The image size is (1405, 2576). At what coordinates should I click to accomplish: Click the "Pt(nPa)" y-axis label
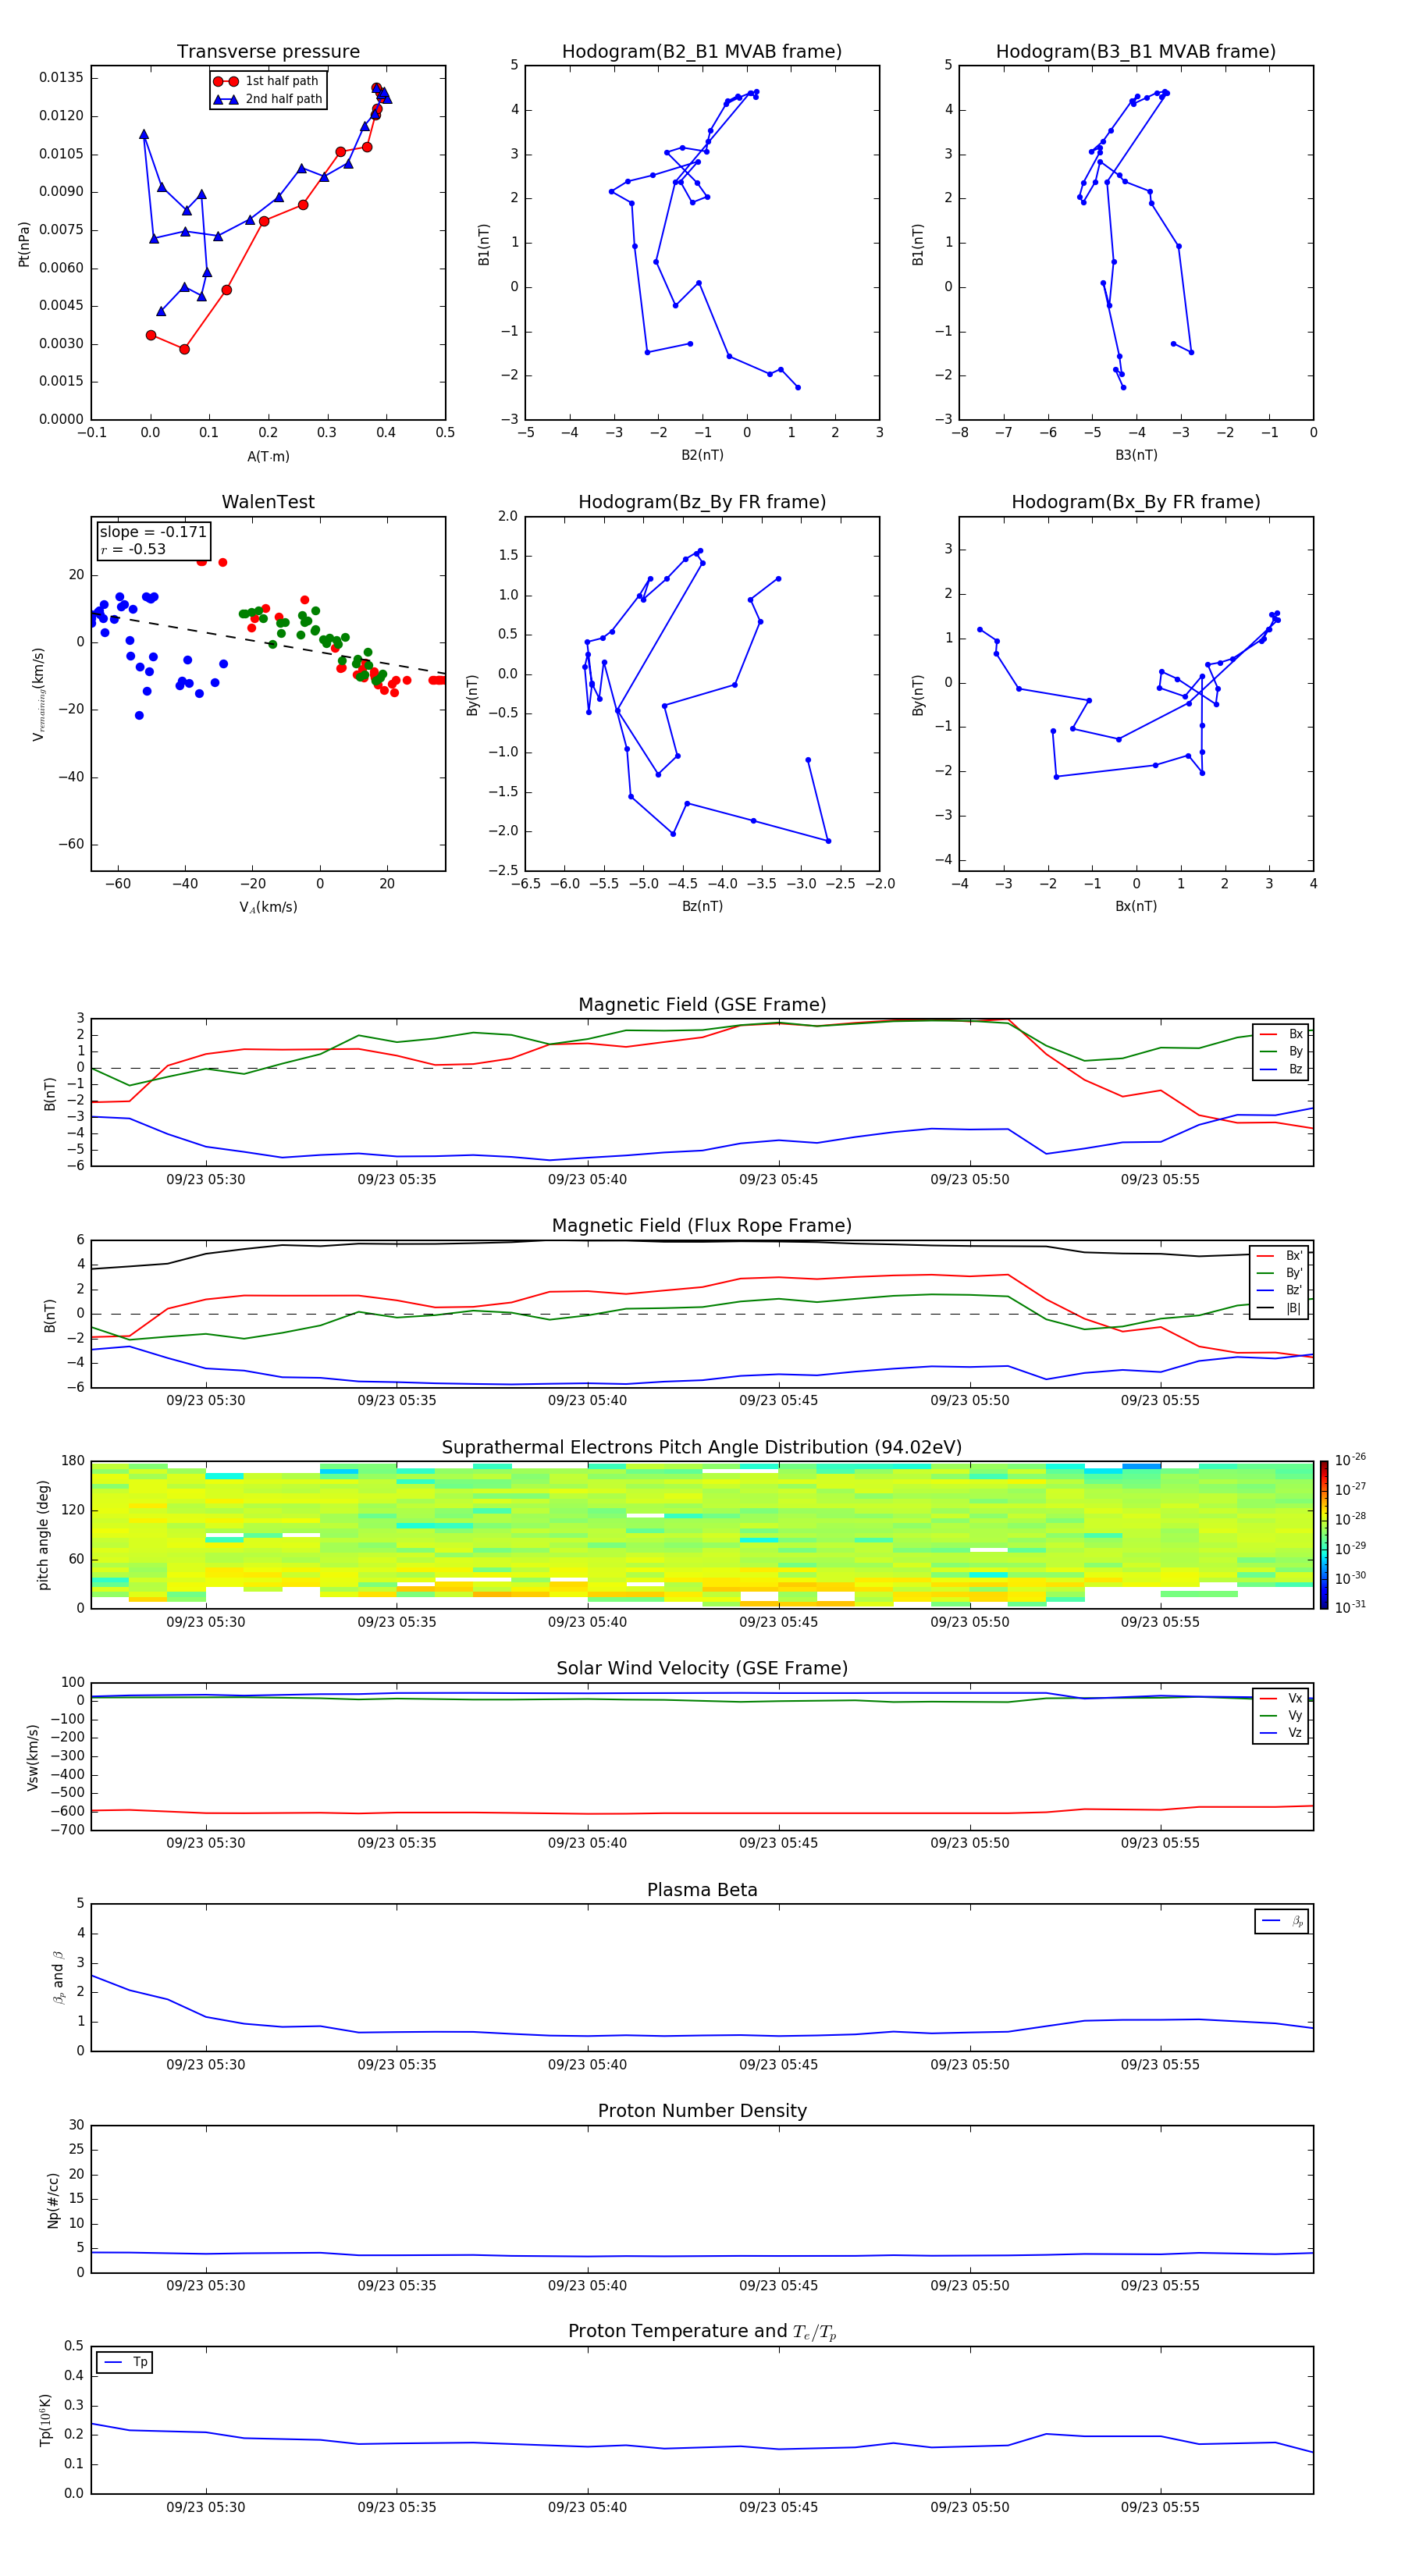pos(24,243)
